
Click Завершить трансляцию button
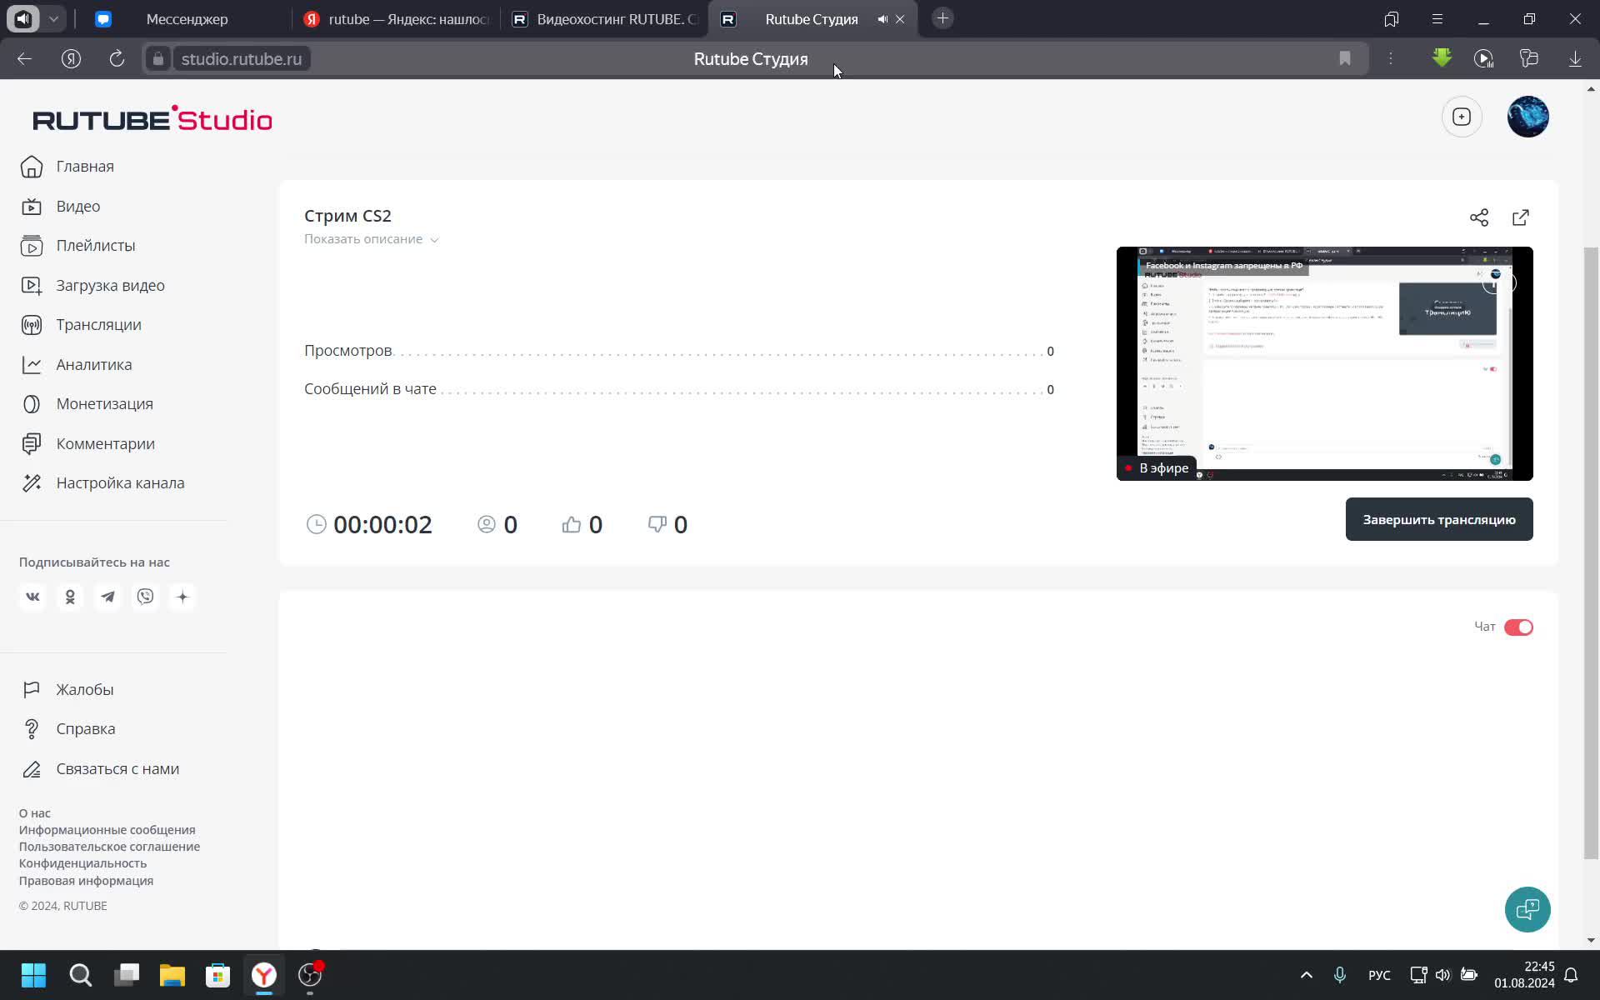point(1439,519)
